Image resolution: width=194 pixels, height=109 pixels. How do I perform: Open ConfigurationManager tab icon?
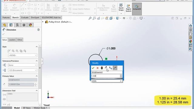(x=18, y=25)
